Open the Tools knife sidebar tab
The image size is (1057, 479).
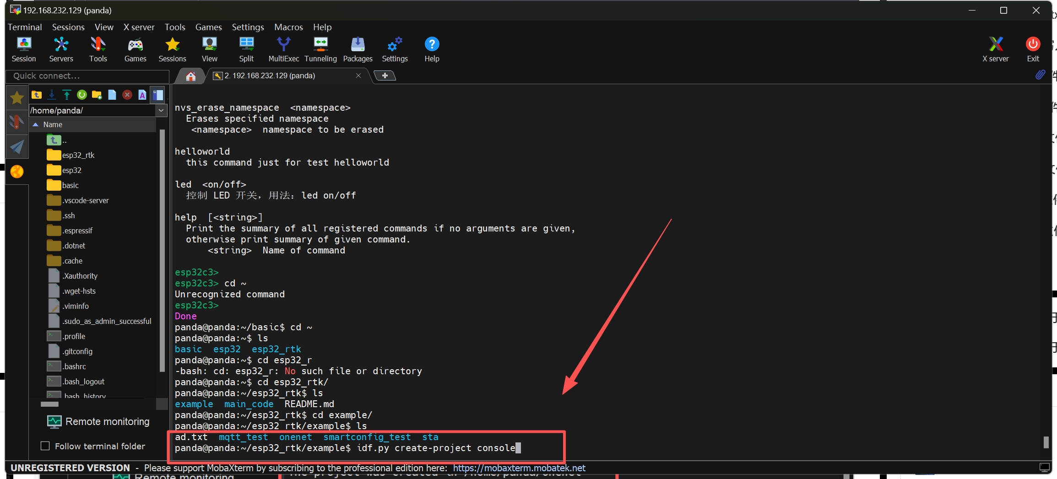pyautogui.click(x=17, y=122)
